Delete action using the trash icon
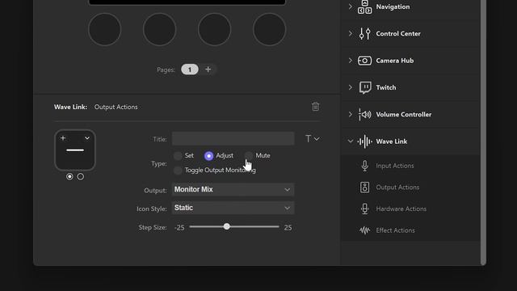The width and height of the screenshot is (517, 291). point(316,107)
